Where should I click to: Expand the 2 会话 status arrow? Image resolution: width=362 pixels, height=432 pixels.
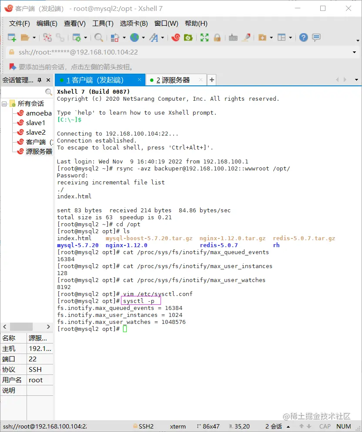click(288, 427)
